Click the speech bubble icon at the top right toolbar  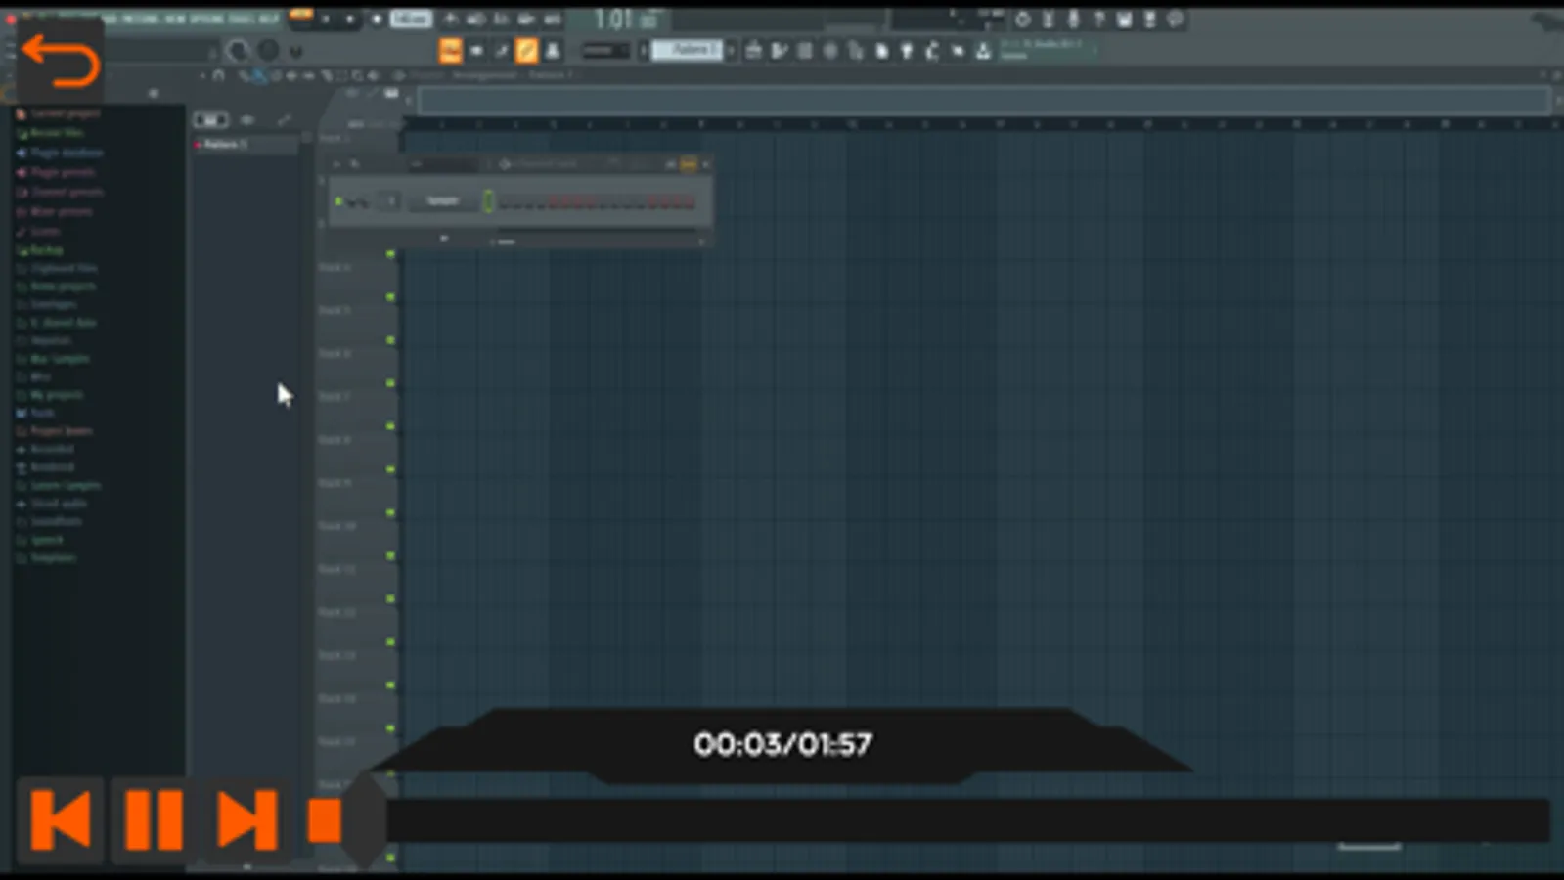click(1175, 19)
